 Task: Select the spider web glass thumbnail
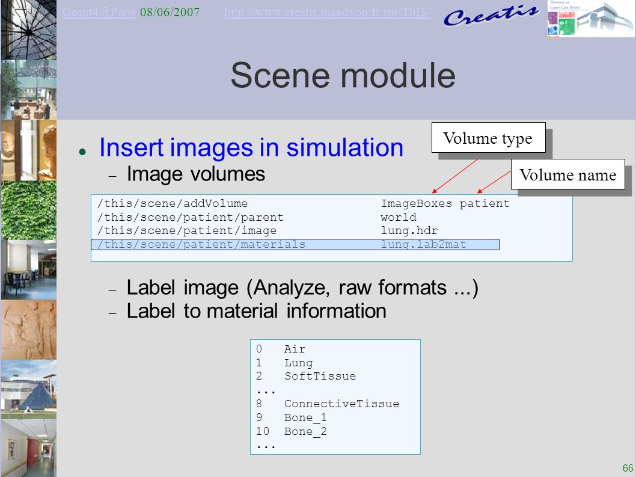click(28, 29)
